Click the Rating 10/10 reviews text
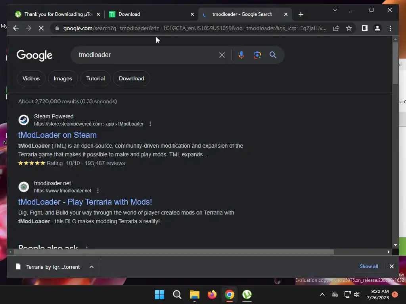The height and width of the screenshot is (304, 406). click(86, 163)
